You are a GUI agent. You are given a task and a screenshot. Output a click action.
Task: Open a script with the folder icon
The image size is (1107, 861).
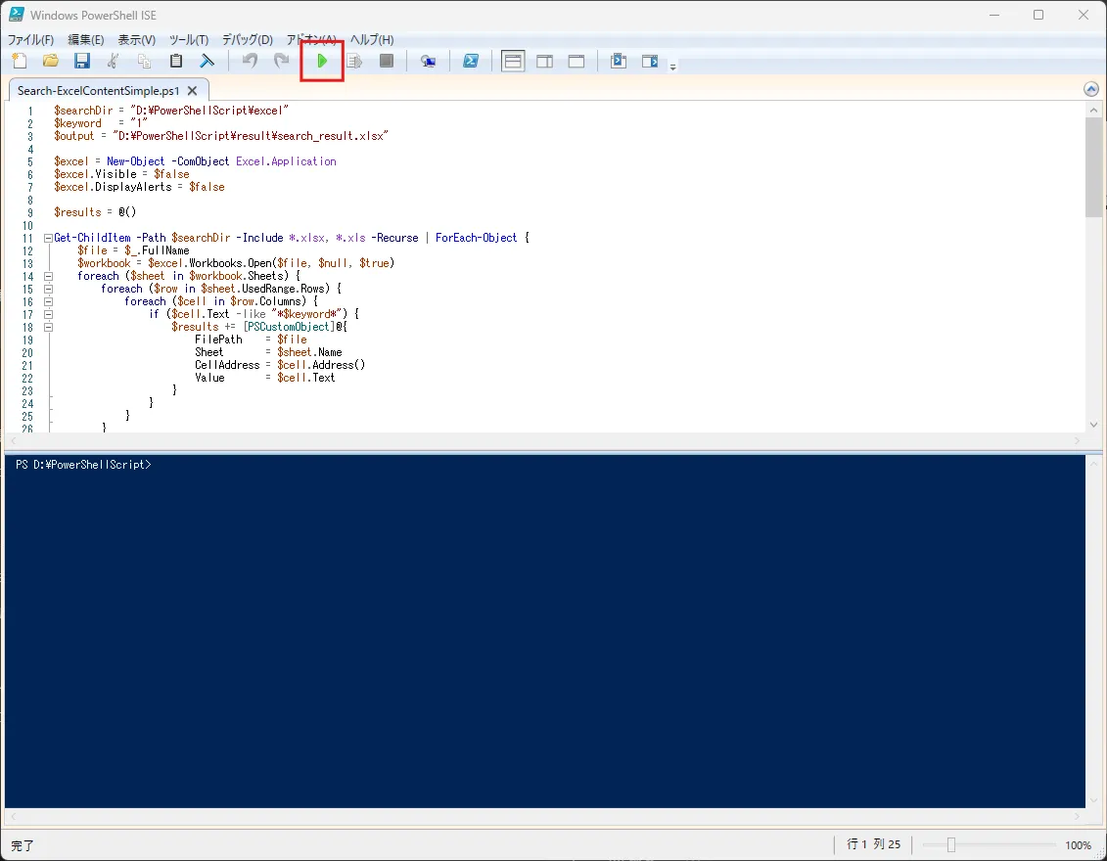51,62
